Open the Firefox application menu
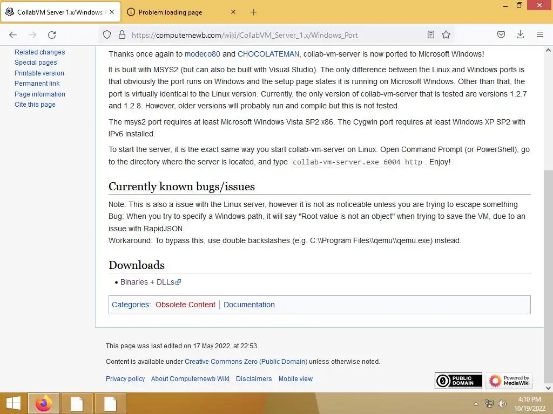The height and width of the screenshot is (414, 553). click(x=540, y=34)
